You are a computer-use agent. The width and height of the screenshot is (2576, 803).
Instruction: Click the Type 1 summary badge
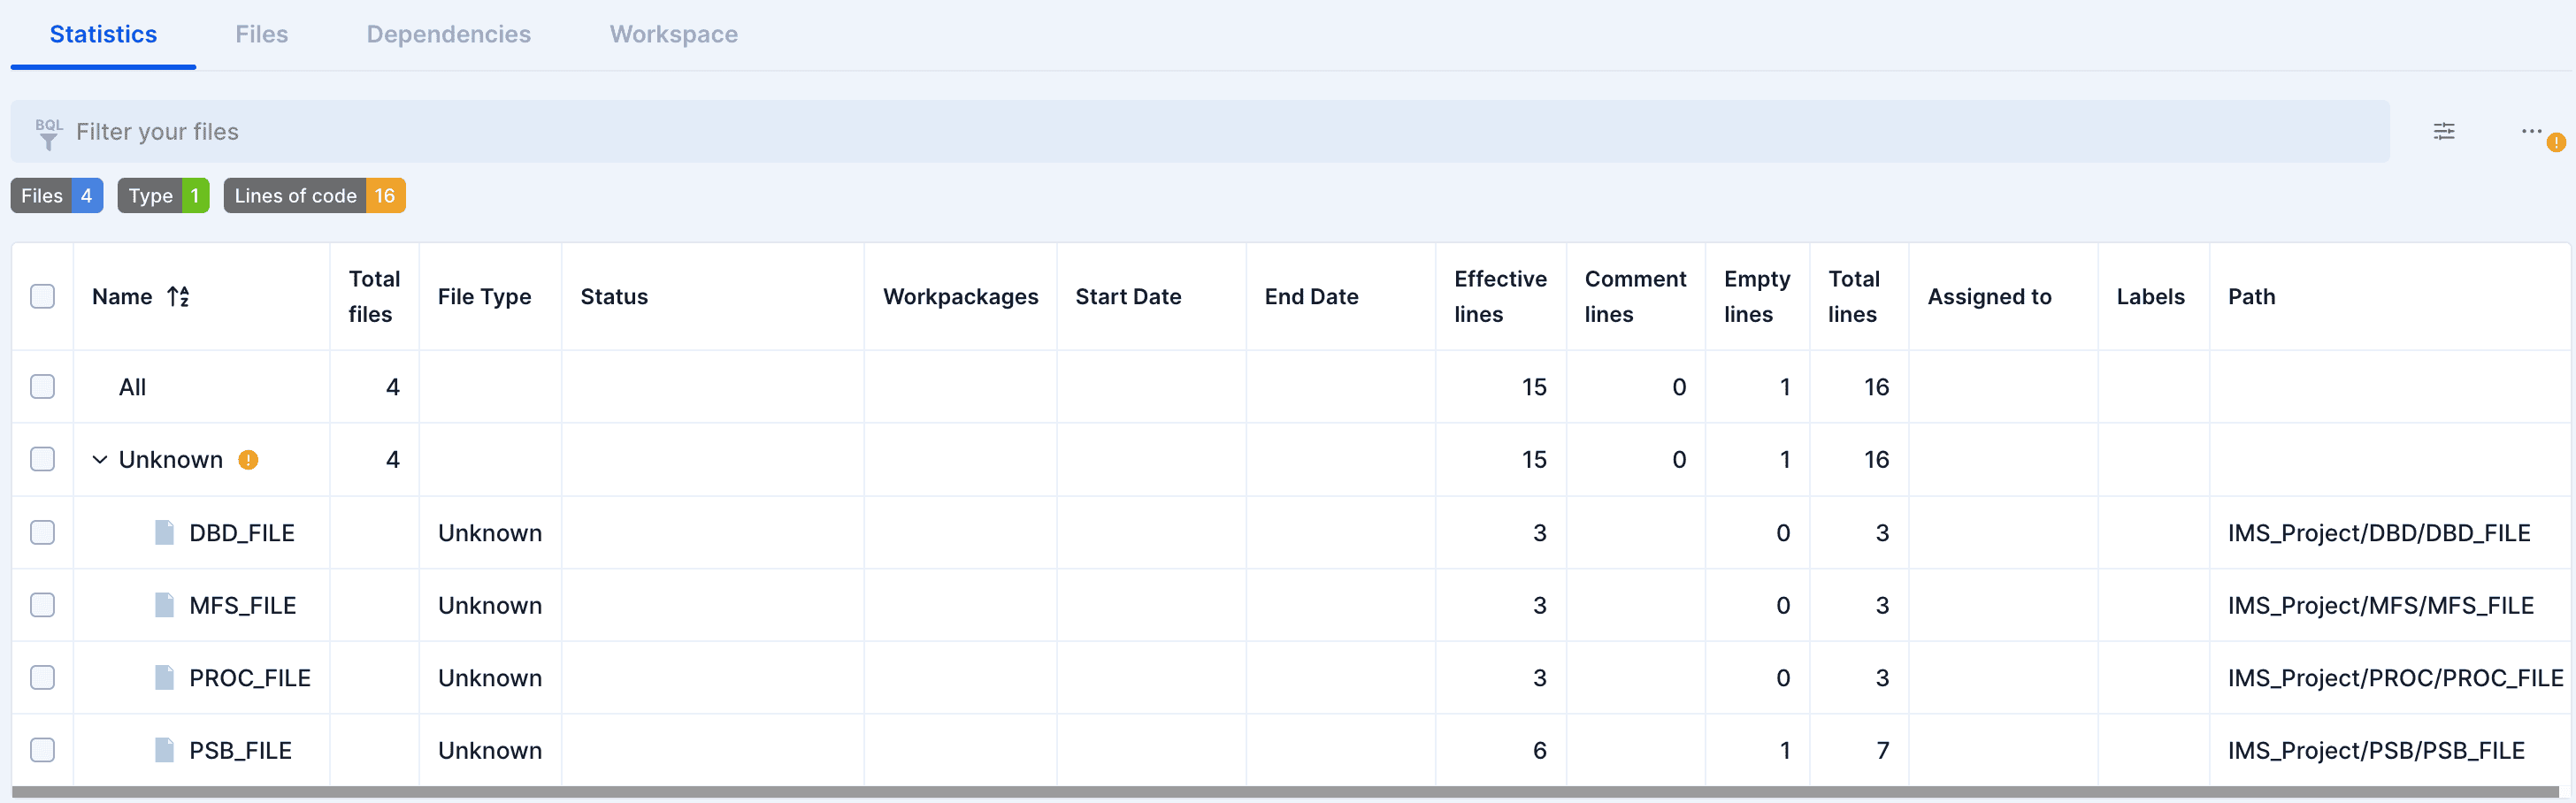coord(163,196)
